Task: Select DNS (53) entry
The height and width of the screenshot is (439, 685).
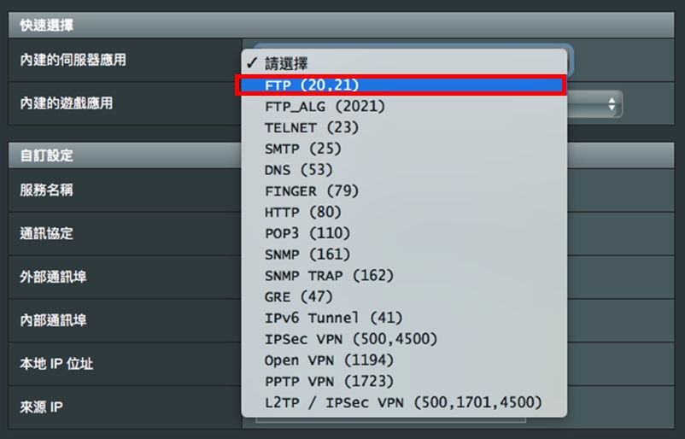Action: 404,170
